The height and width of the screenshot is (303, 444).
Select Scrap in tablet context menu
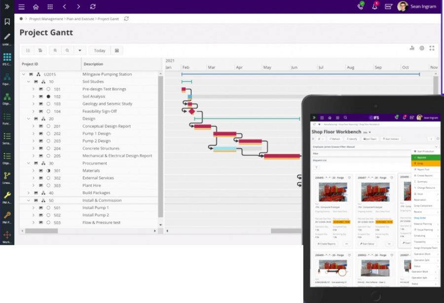coord(426,163)
